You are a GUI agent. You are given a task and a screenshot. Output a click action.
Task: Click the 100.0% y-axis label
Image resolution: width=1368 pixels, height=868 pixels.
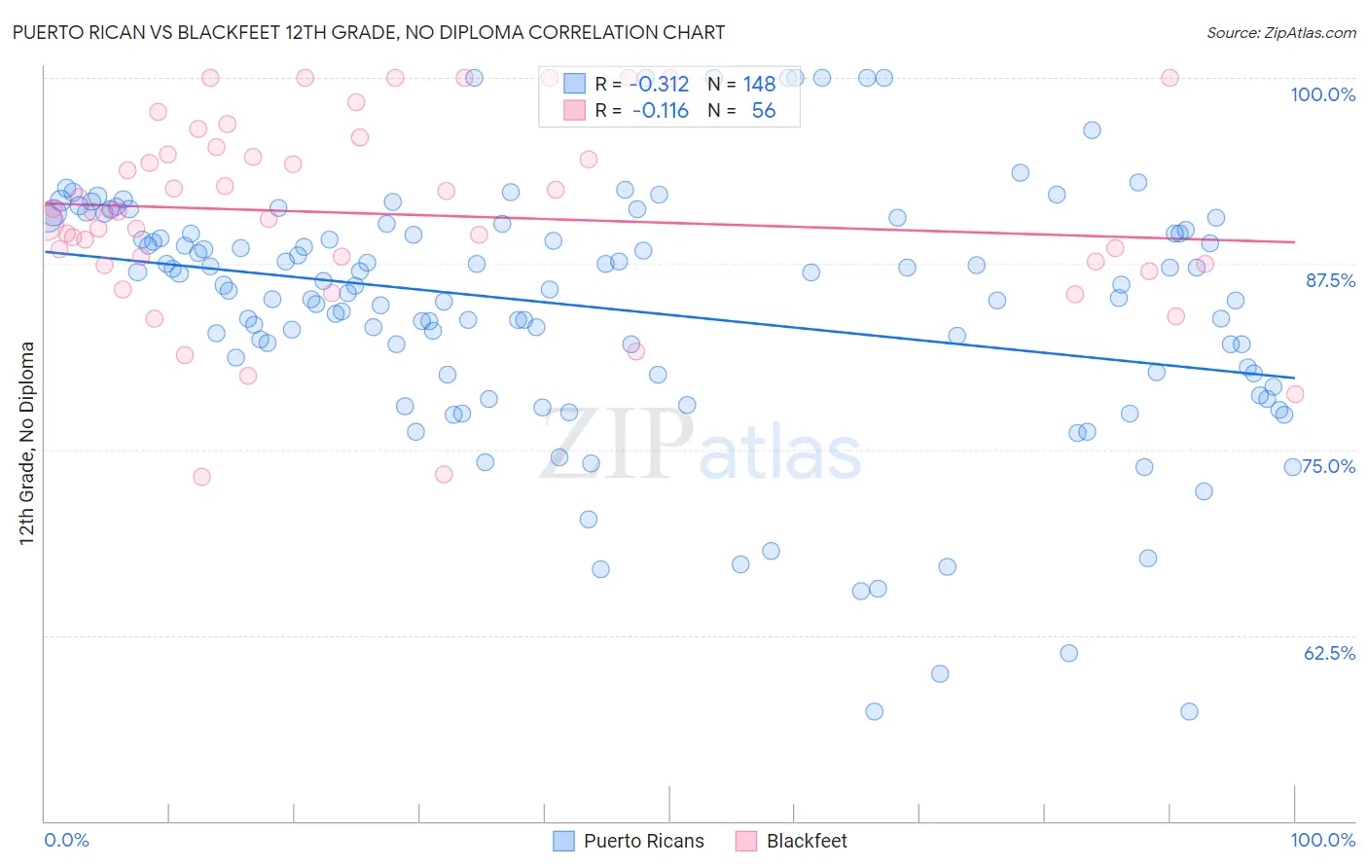coord(1323,94)
